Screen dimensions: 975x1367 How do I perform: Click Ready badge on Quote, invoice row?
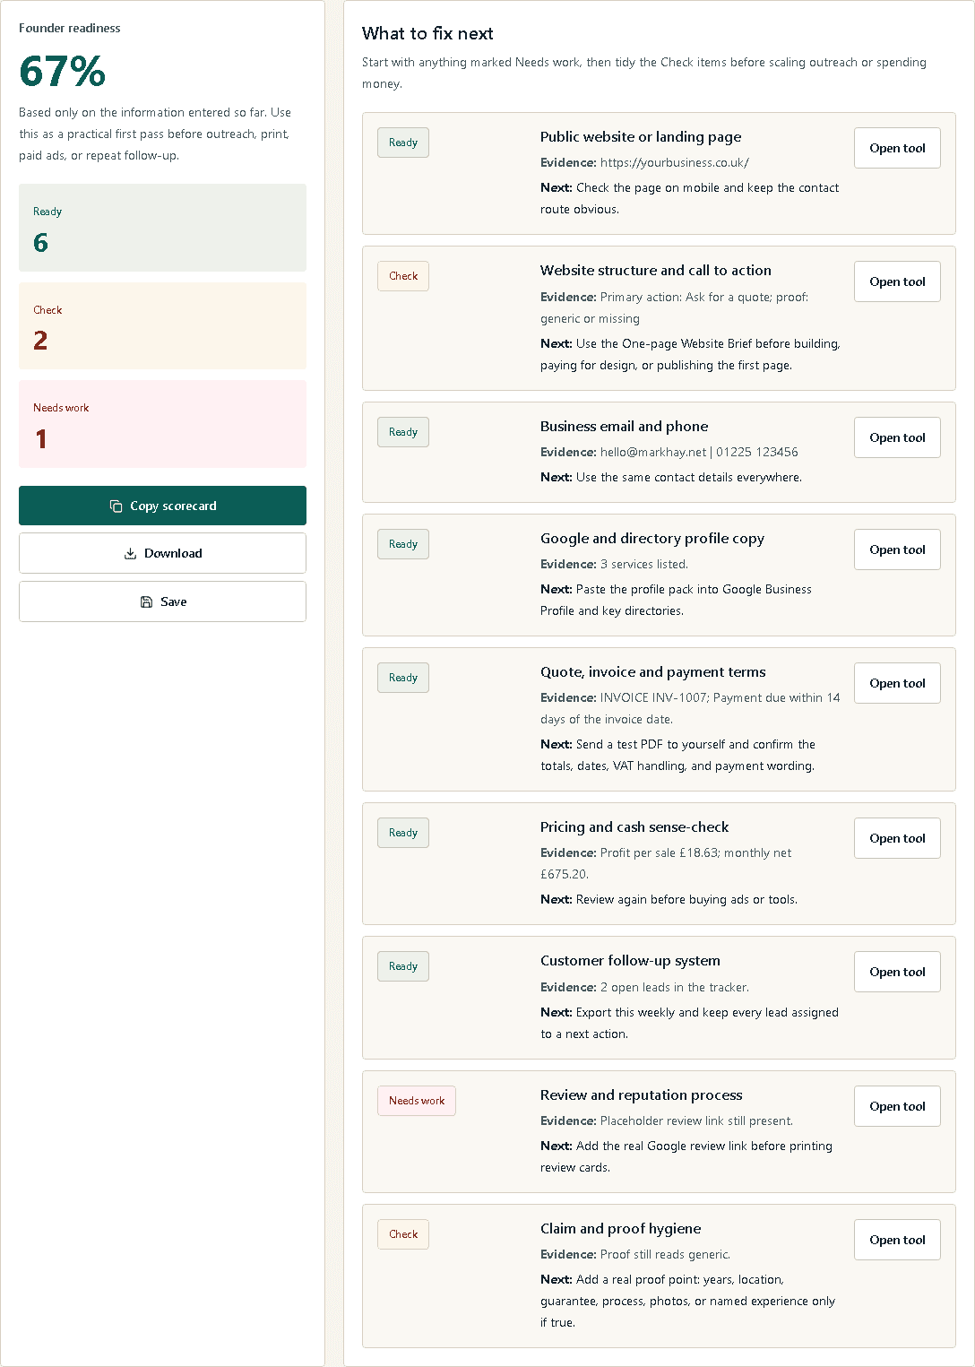[x=403, y=678]
